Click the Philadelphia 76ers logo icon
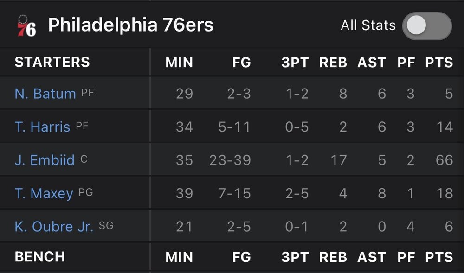The height and width of the screenshot is (273, 464). [x=26, y=26]
